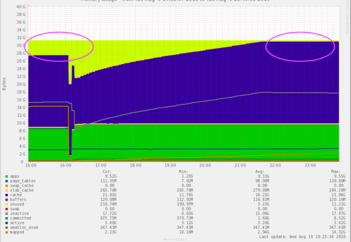This screenshot has width=351, height=242.
Task: Click page_tables current value 111.35M
Action: pos(108,181)
